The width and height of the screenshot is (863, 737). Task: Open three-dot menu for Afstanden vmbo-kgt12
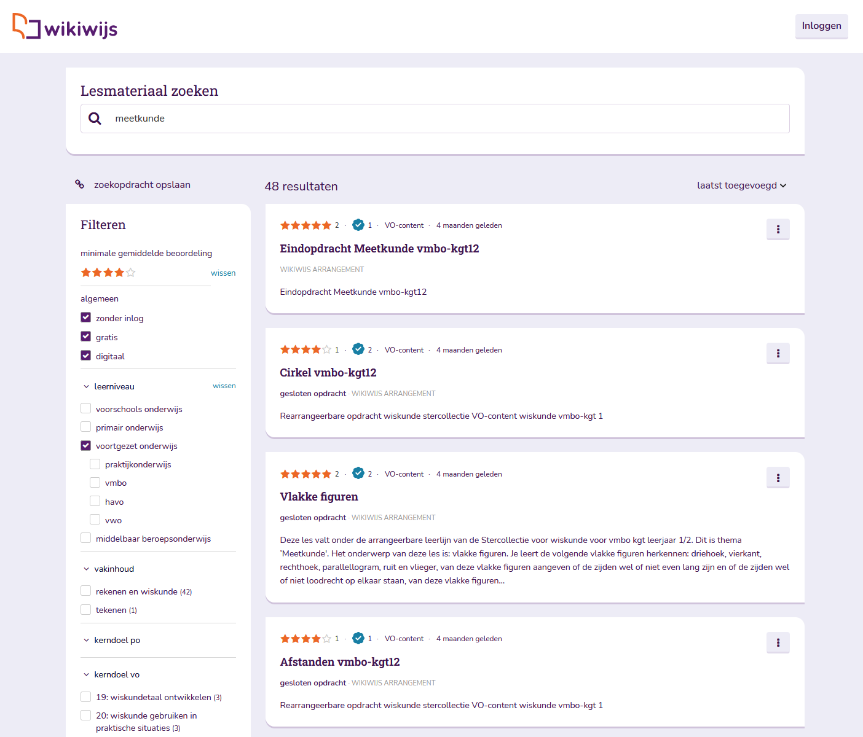point(778,642)
